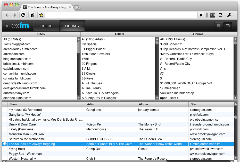Open the page menu dropdown
240x162 pixels.
[x=222, y=15]
